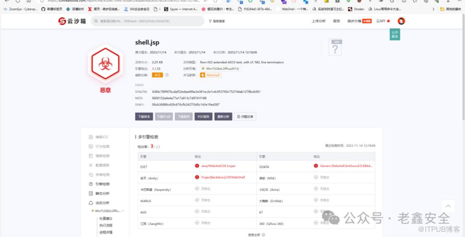Click the scroll-to-top arrow button
The height and width of the screenshot is (237, 465).
point(447,207)
